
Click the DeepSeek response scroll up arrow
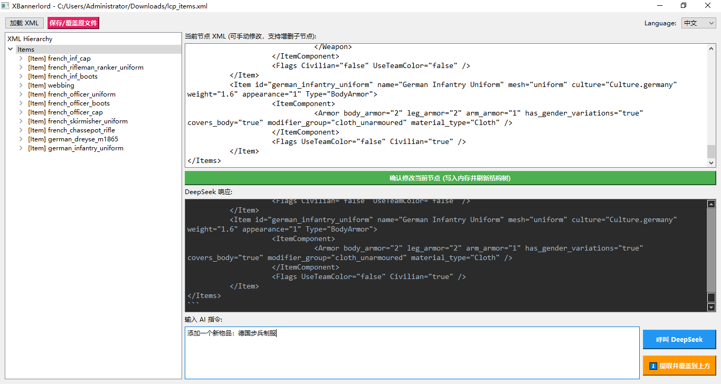[711, 204]
